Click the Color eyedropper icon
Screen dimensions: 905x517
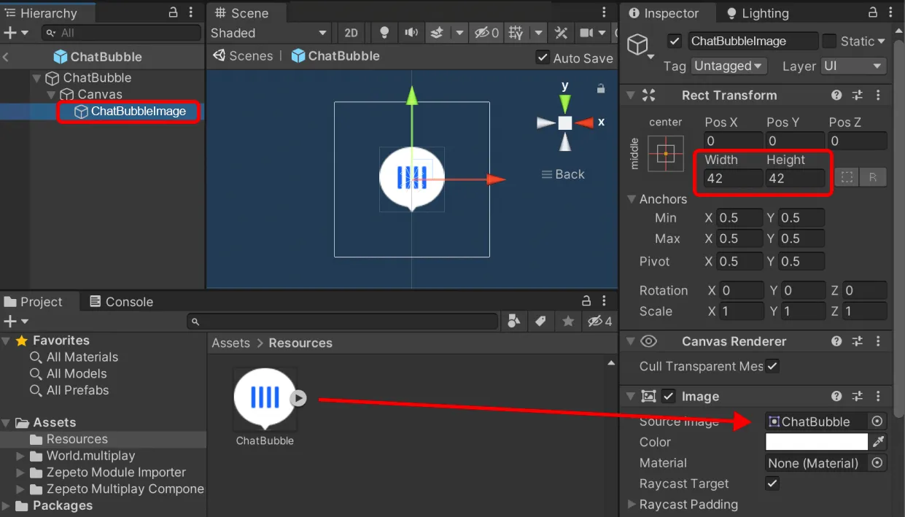[x=878, y=442]
